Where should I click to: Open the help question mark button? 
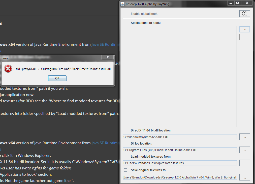pyautogui.click(x=244, y=14)
